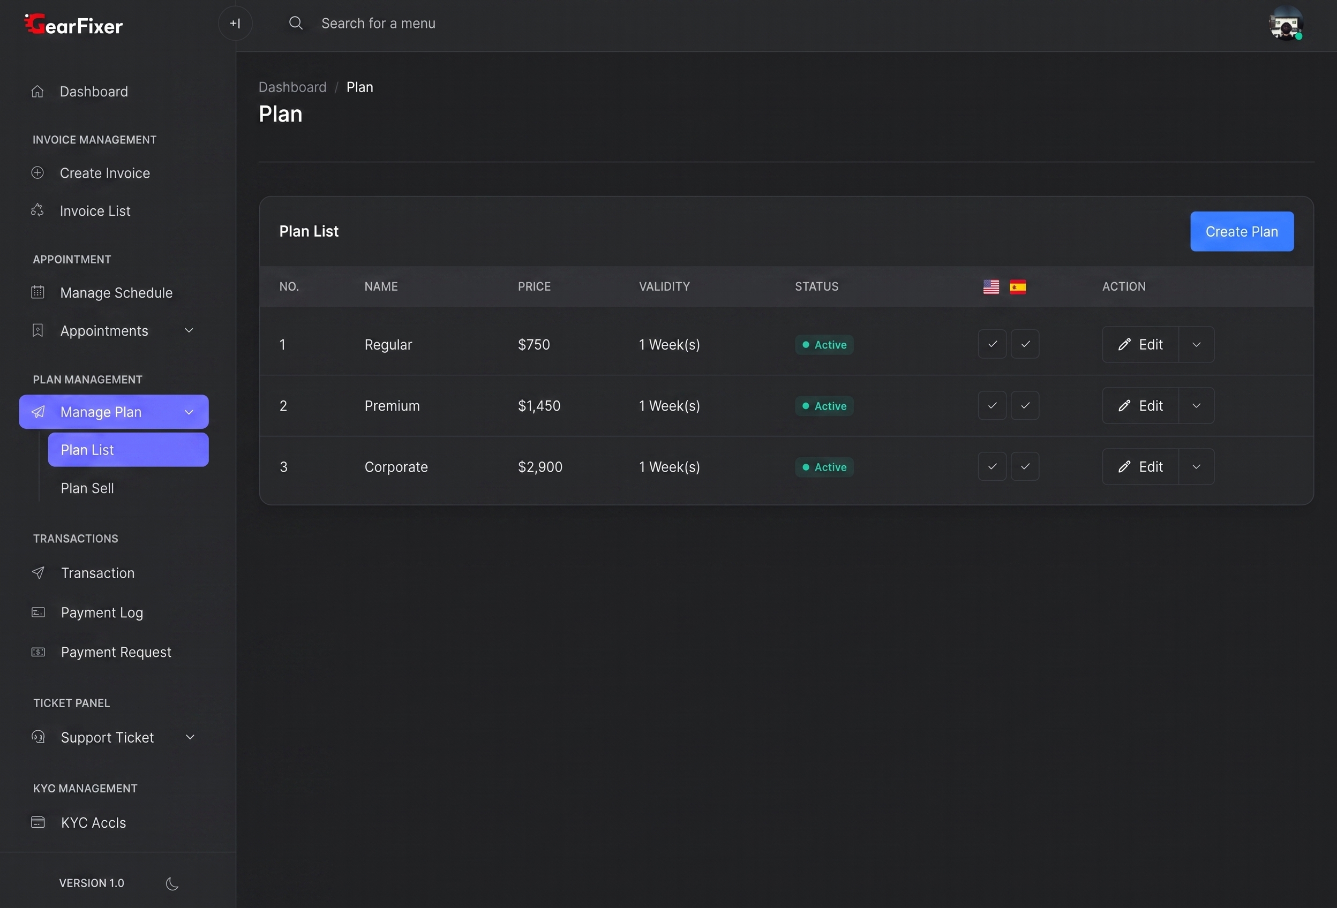Click the search magnifier icon
1337x908 pixels.
pyautogui.click(x=296, y=23)
